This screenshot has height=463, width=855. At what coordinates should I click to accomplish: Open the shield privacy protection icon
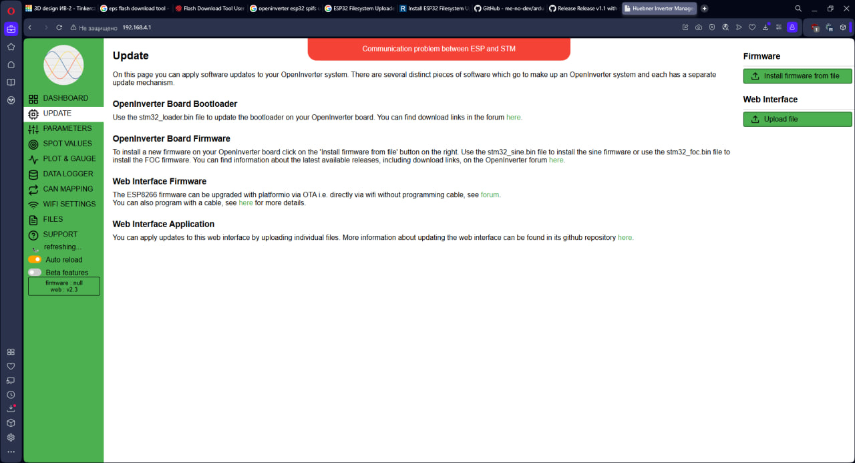(712, 27)
